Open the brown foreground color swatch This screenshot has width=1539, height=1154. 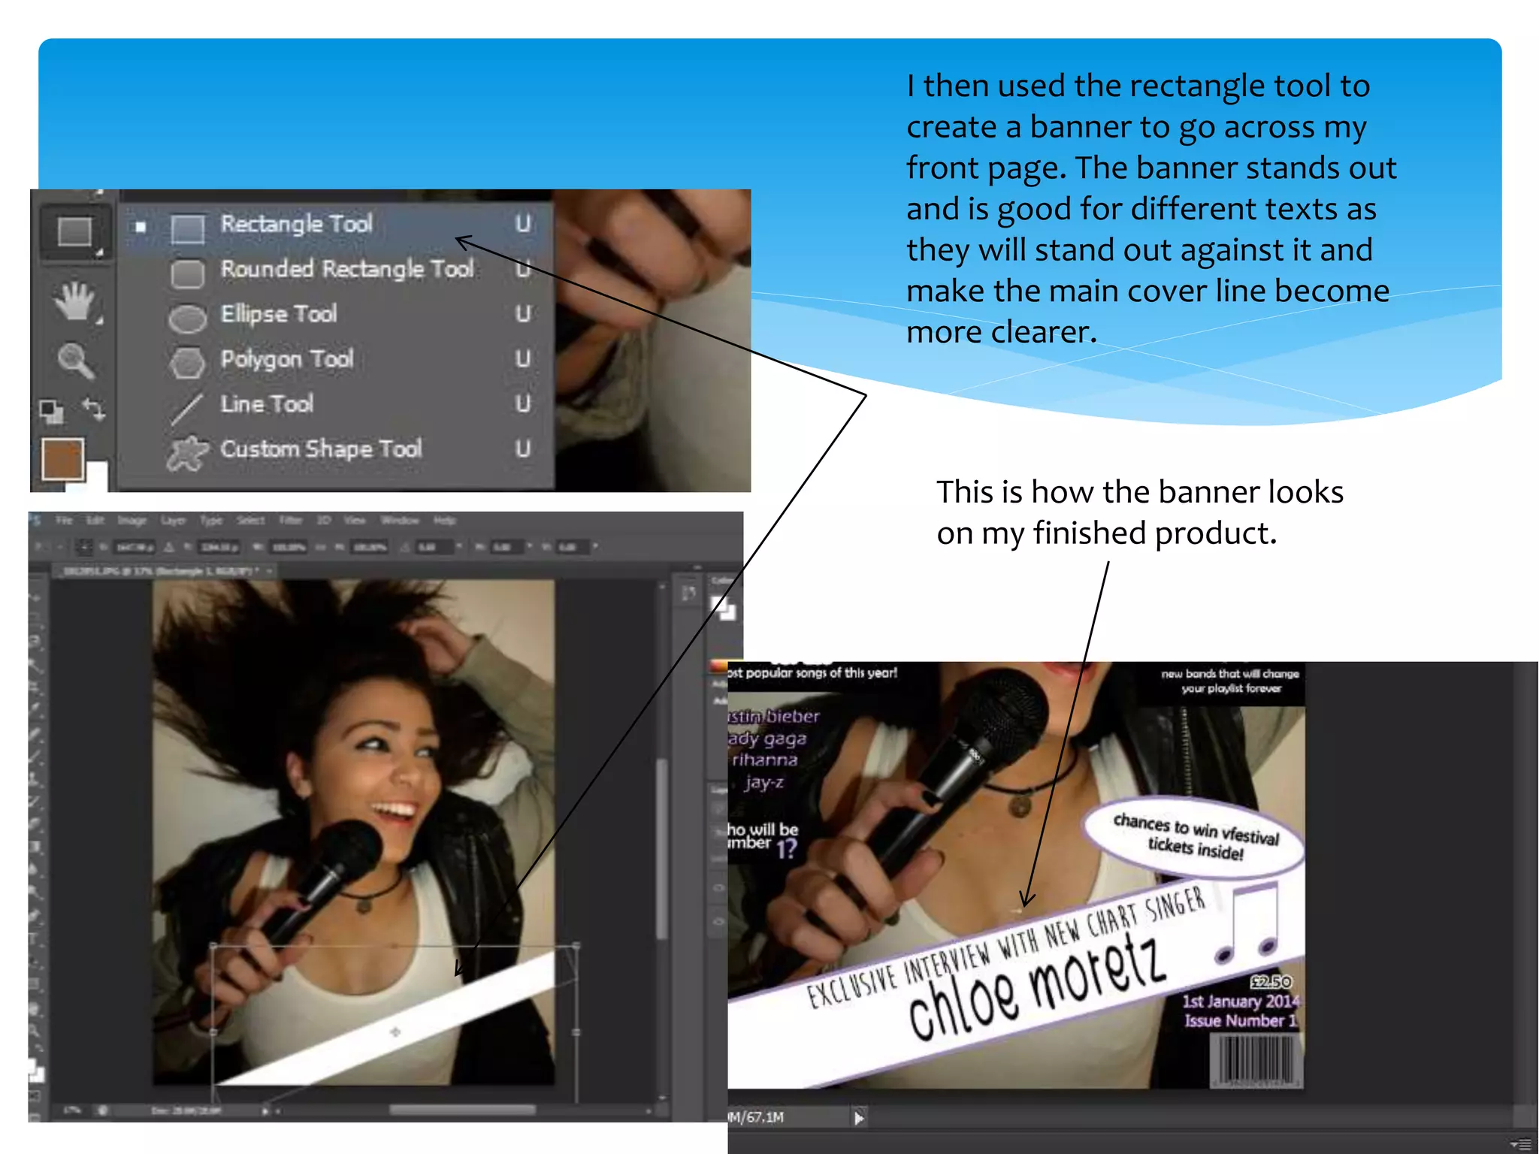pos(62,459)
